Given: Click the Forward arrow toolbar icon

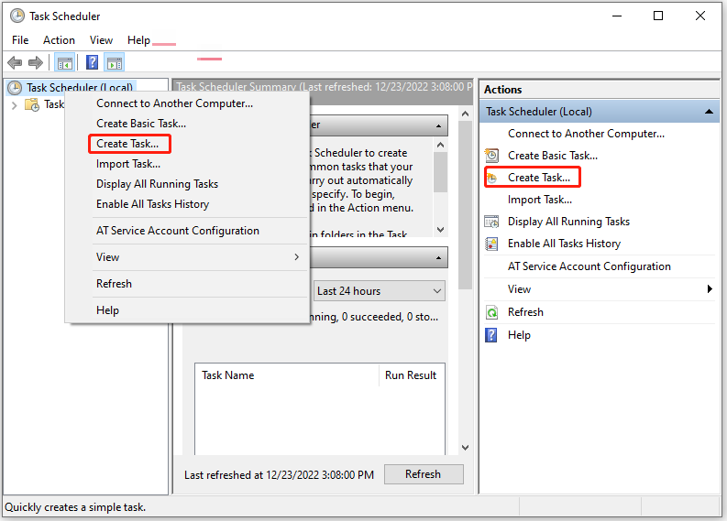Looking at the screenshot, I should pos(36,62).
